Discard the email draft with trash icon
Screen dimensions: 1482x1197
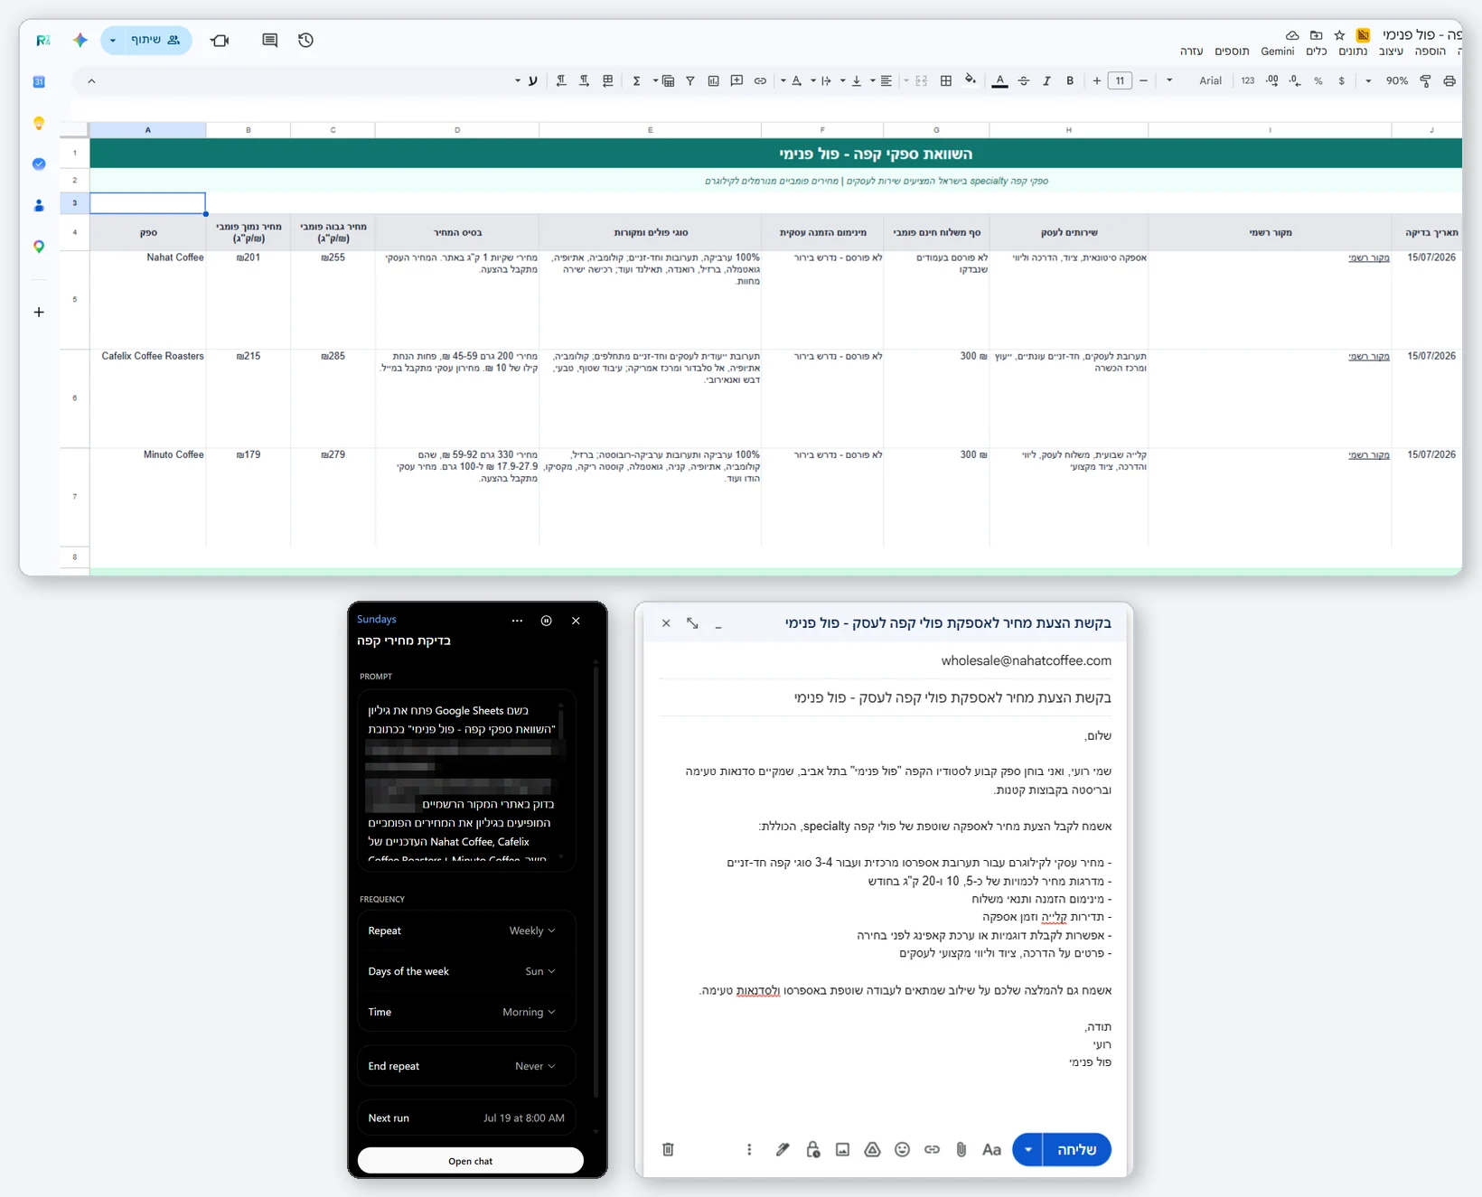click(x=668, y=1149)
